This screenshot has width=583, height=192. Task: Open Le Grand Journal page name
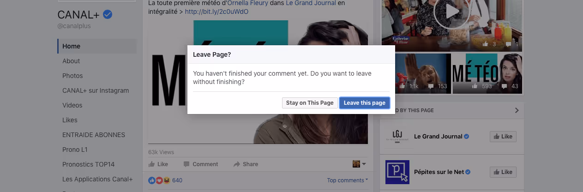point(438,137)
